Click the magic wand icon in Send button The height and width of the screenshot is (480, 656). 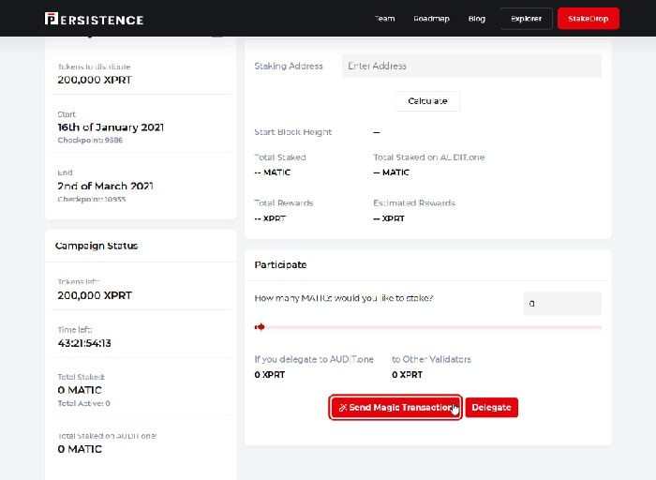[343, 408]
